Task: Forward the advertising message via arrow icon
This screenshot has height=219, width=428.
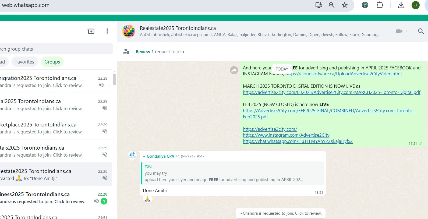Action: 234,70
